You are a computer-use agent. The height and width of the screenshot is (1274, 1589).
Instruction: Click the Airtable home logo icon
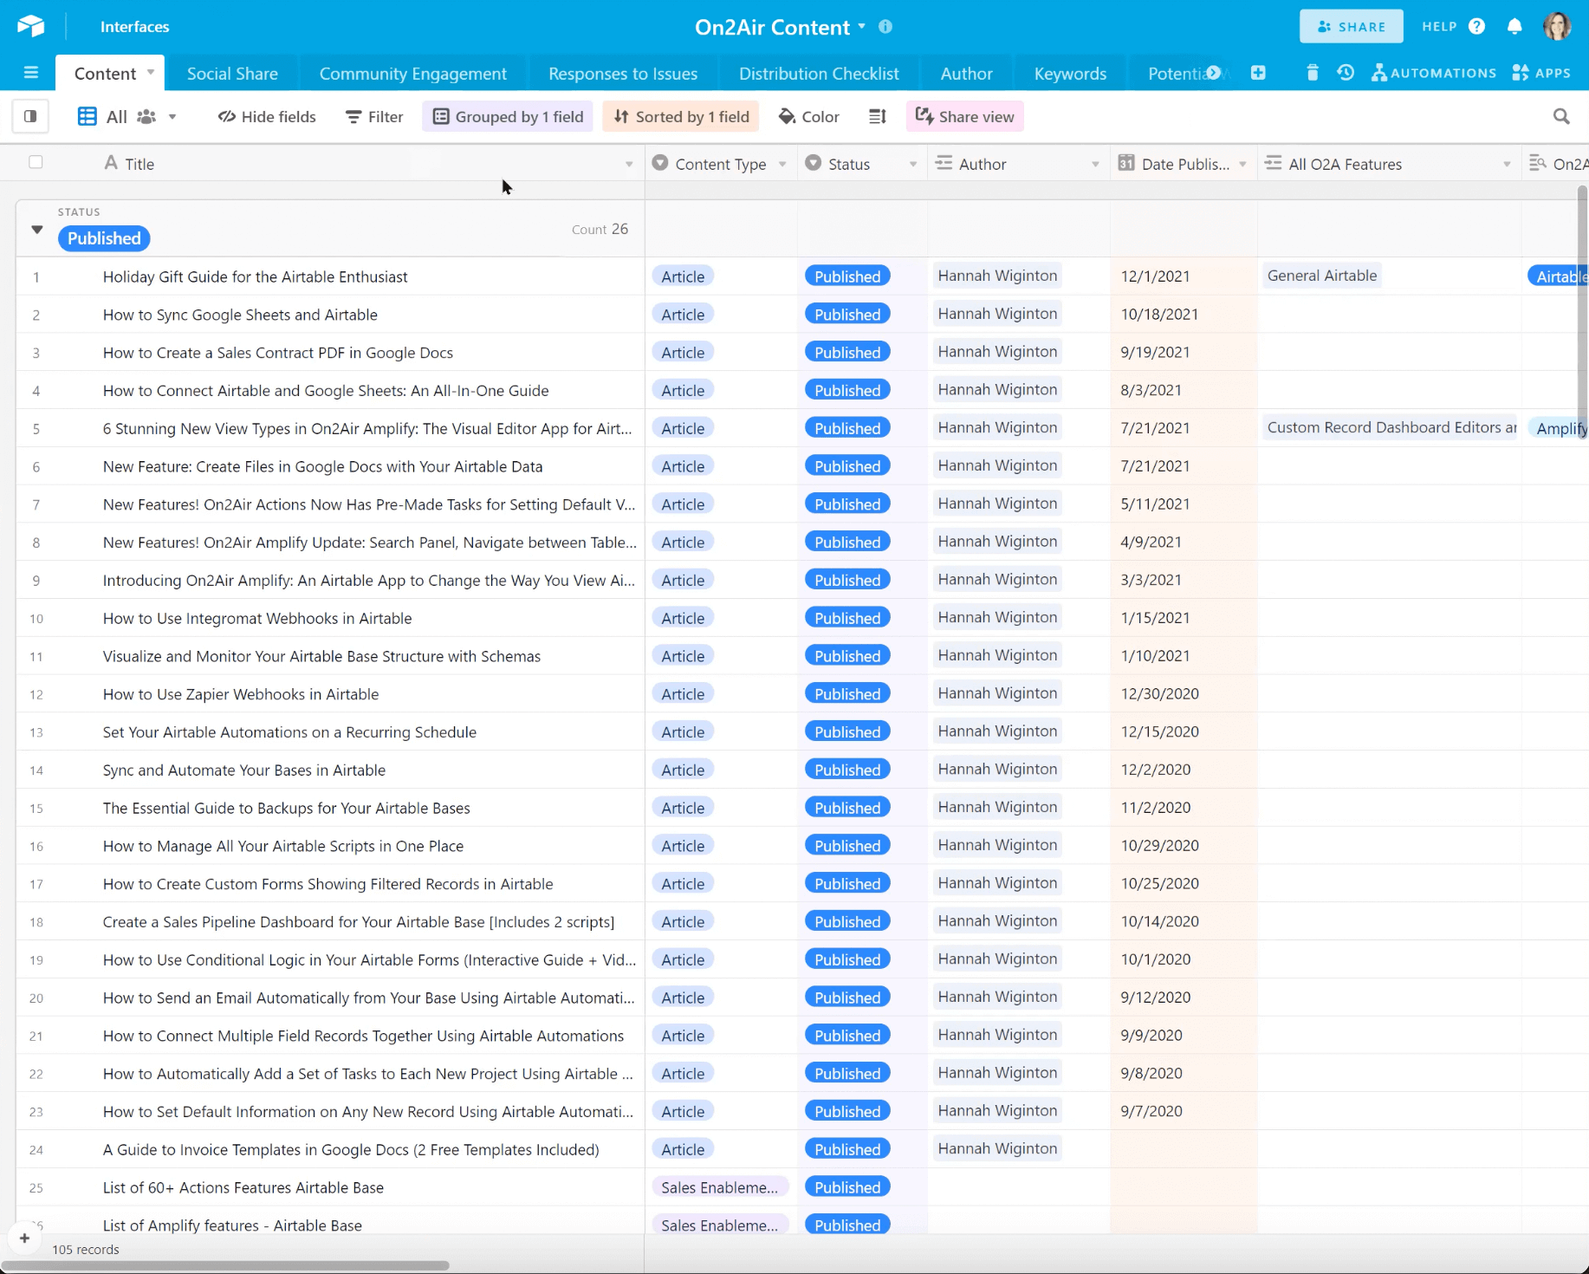coord(30,26)
